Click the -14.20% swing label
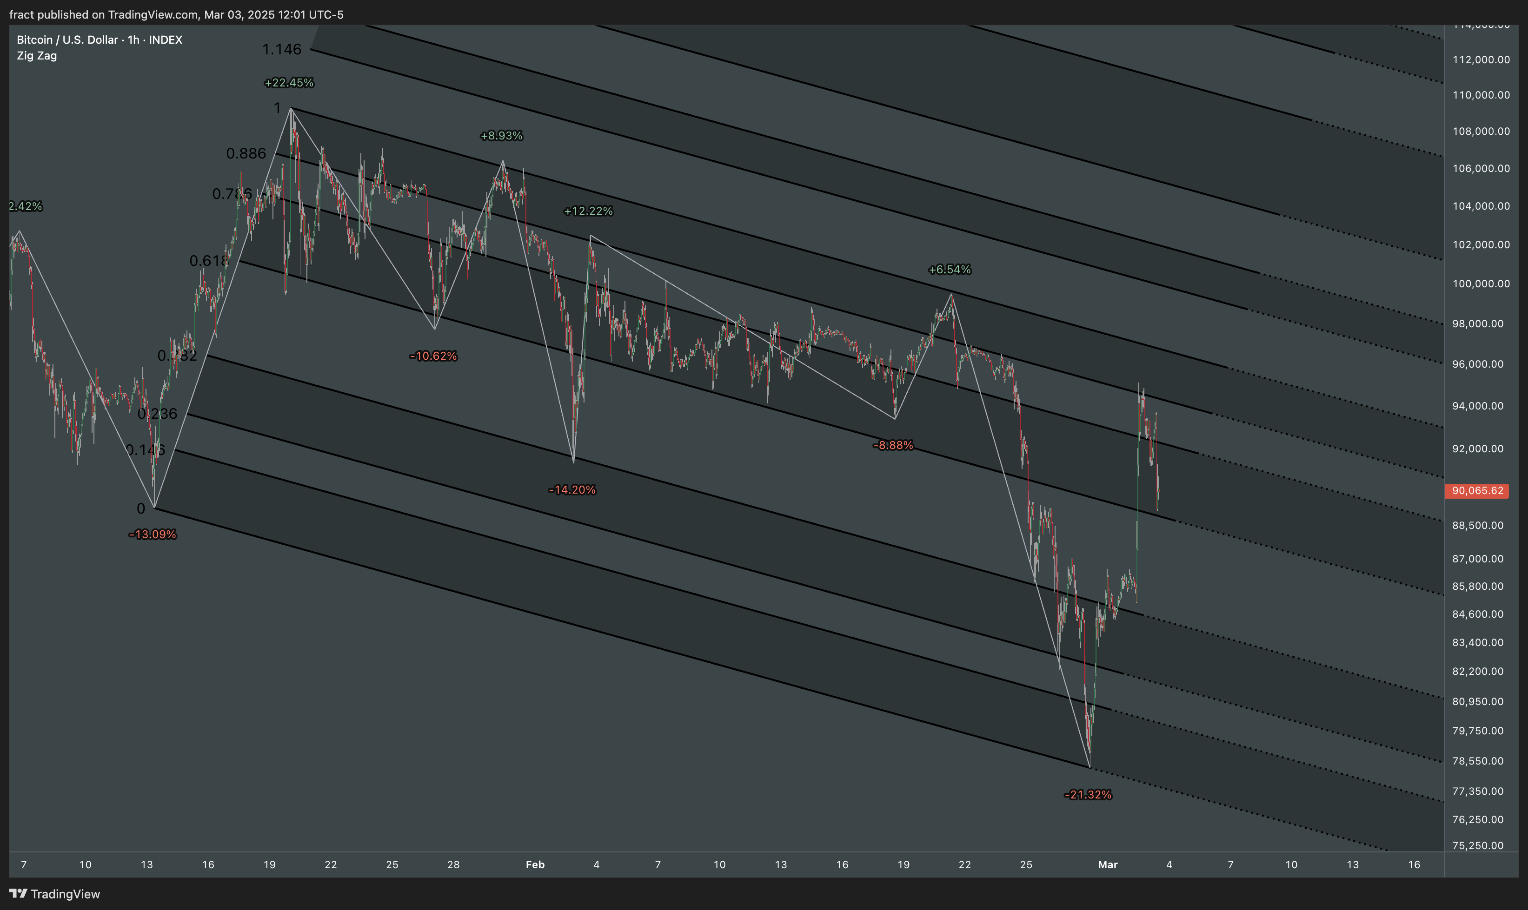Viewport: 1528px width, 910px height. point(571,489)
